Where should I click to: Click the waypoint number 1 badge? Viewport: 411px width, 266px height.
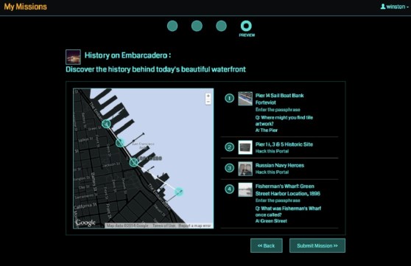(x=229, y=99)
